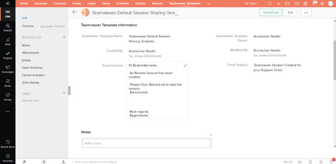
Task: Open the Entities tab
Action: (x=140, y=3)
